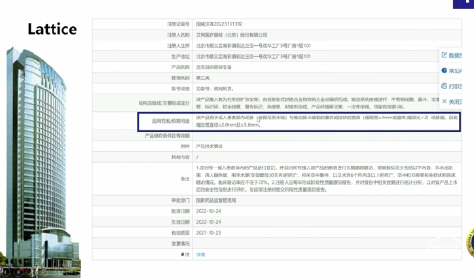This screenshot has width=474, height=278.
Task: Click the previous slide control at bottom-left
Action: point(6,271)
